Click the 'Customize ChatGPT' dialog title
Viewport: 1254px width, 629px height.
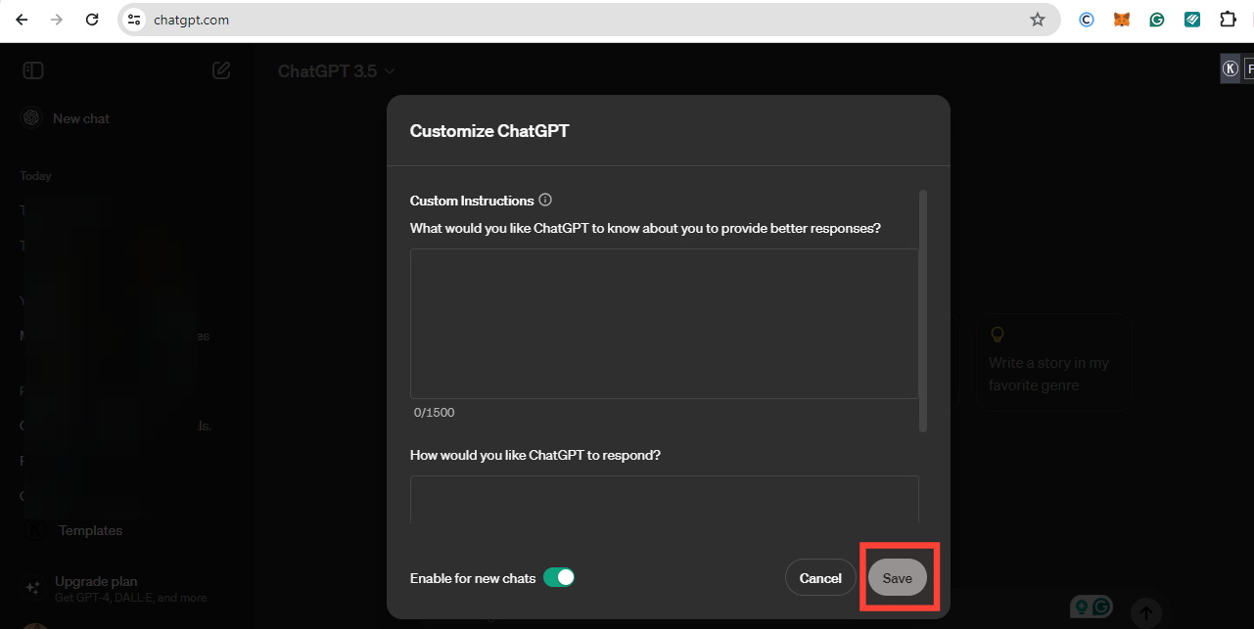[x=489, y=131]
